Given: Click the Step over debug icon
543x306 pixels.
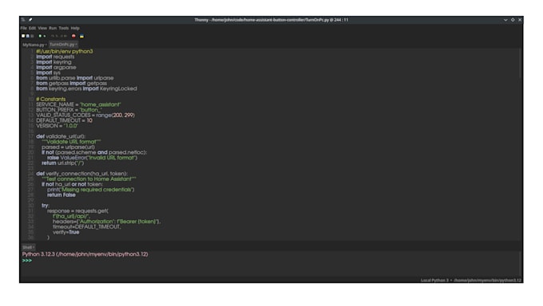Looking at the screenshot, I should click(53, 36).
